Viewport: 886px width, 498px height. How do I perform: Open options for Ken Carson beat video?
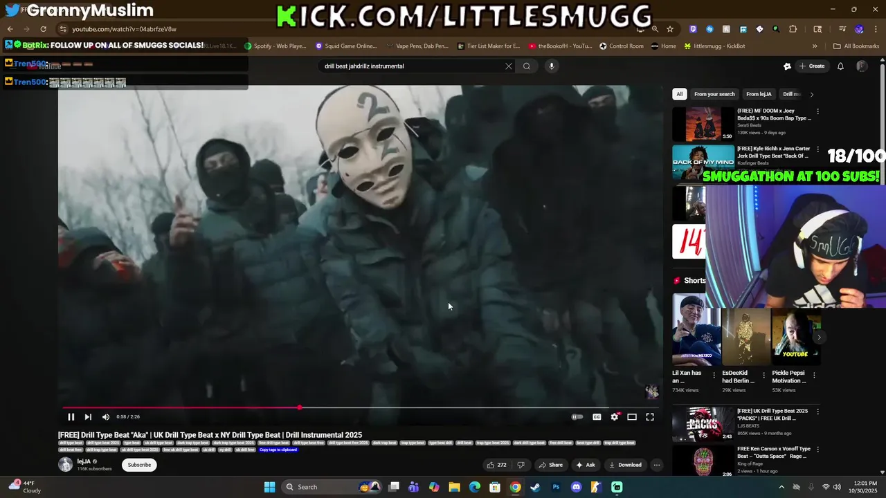coord(817,450)
